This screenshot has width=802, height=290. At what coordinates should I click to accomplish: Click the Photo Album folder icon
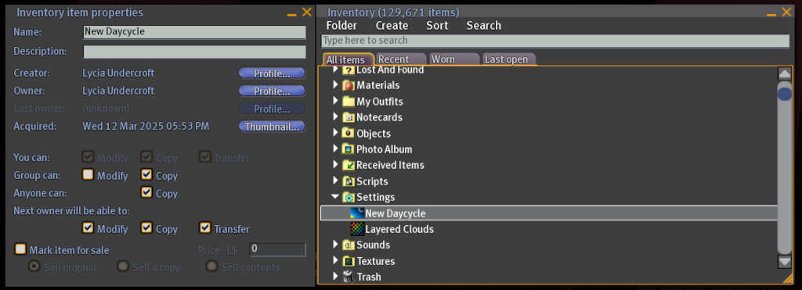click(349, 149)
